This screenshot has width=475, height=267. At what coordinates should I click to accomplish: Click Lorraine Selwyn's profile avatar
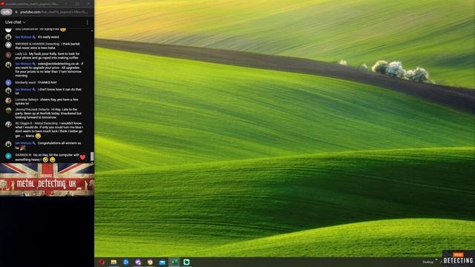pyautogui.click(x=8, y=100)
